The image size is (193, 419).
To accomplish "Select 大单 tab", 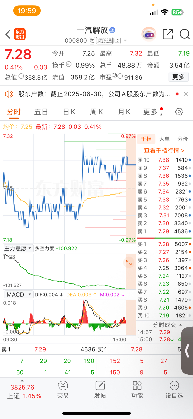I will 164,139.
